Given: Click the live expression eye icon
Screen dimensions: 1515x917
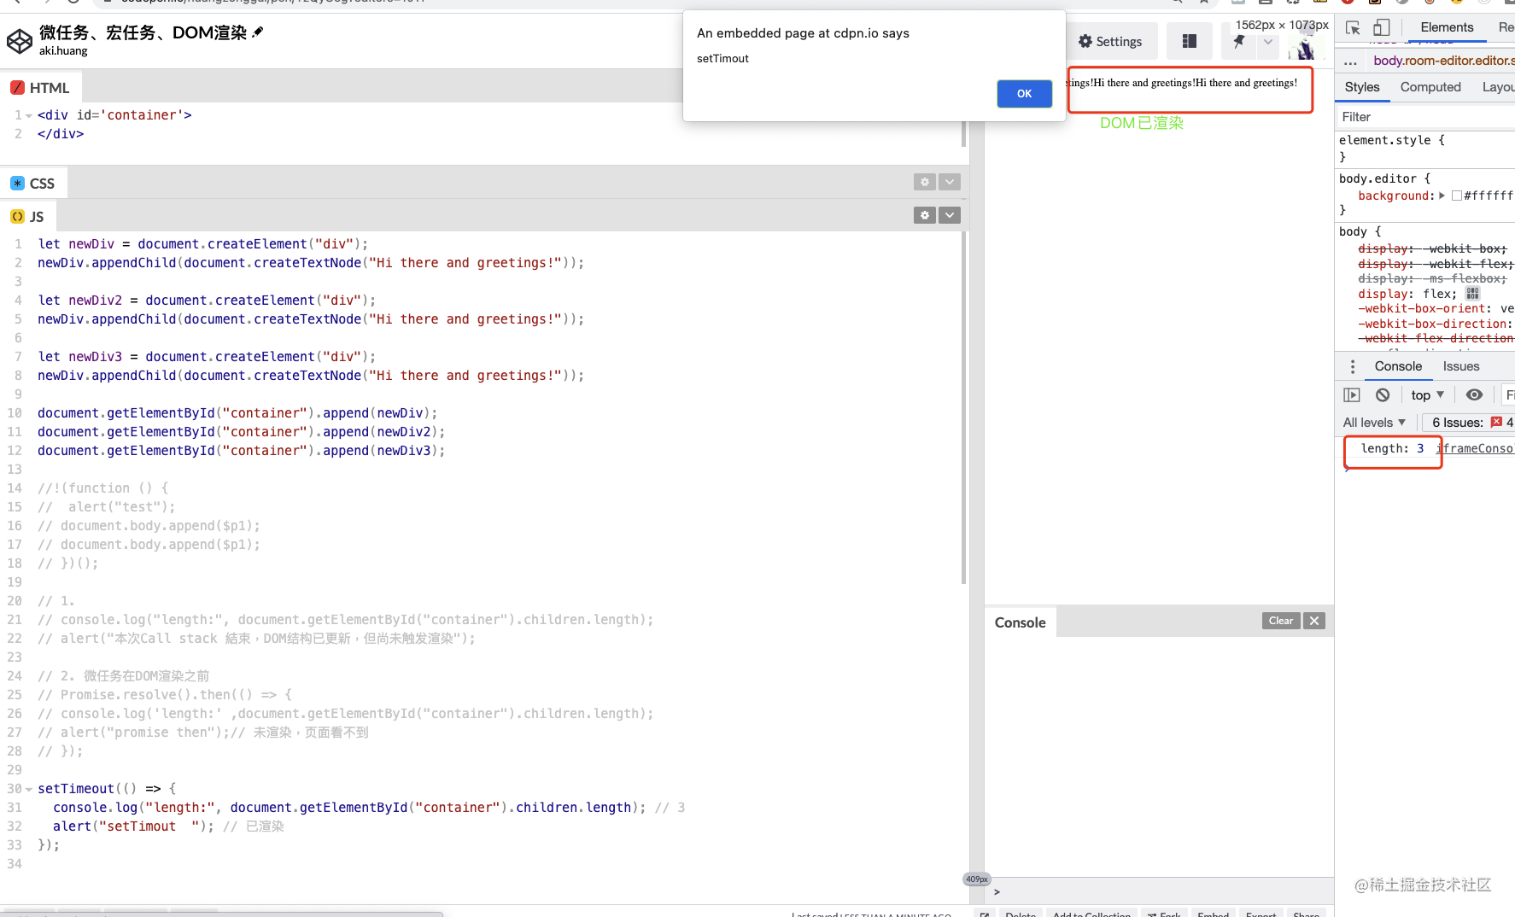Looking at the screenshot, I should click(1474, 394).
